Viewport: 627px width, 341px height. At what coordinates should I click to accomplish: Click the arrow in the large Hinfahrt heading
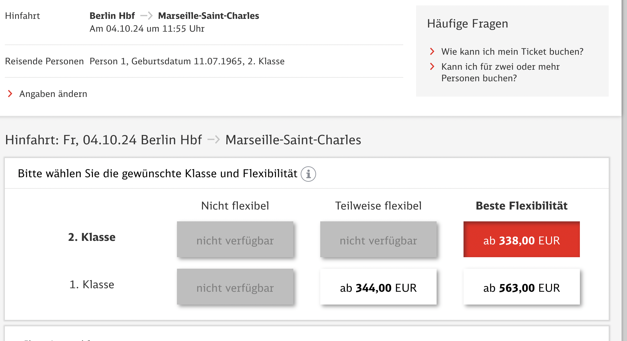tap(213, 140)
